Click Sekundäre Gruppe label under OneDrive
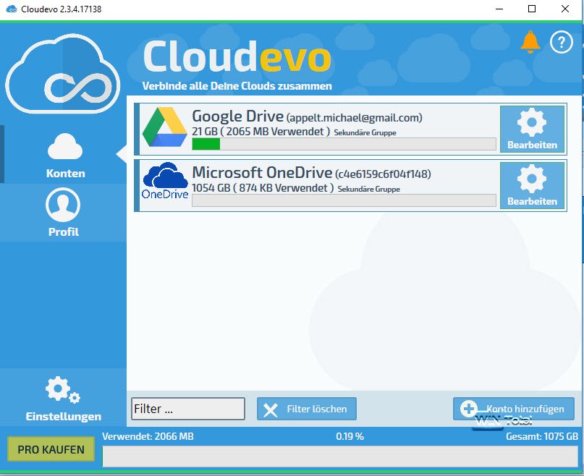 [x=369, y=189]
